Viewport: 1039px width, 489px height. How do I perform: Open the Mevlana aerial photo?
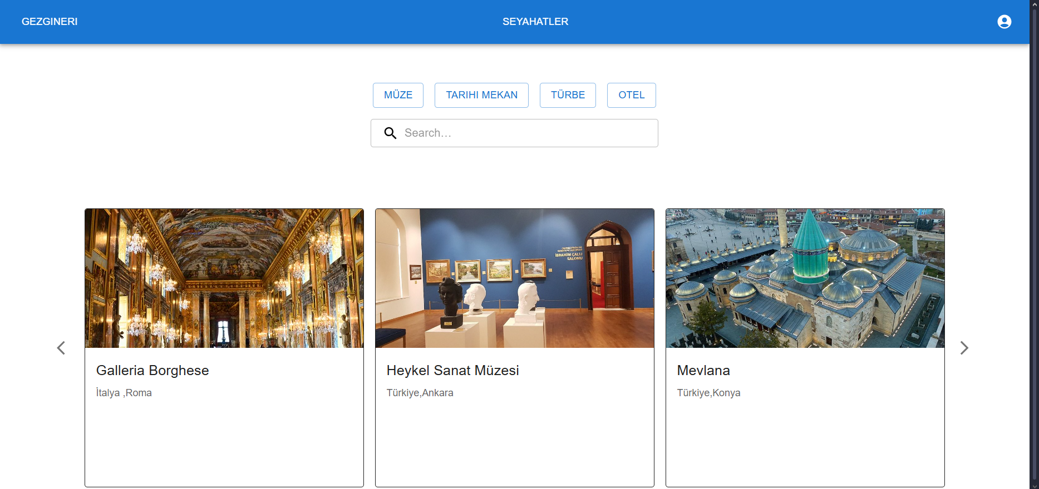point(805,278)
